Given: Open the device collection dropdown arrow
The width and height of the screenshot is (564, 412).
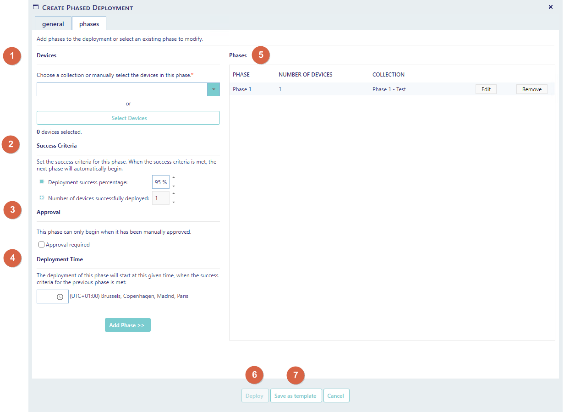Looking at the screenshot, I should (214, 89).
